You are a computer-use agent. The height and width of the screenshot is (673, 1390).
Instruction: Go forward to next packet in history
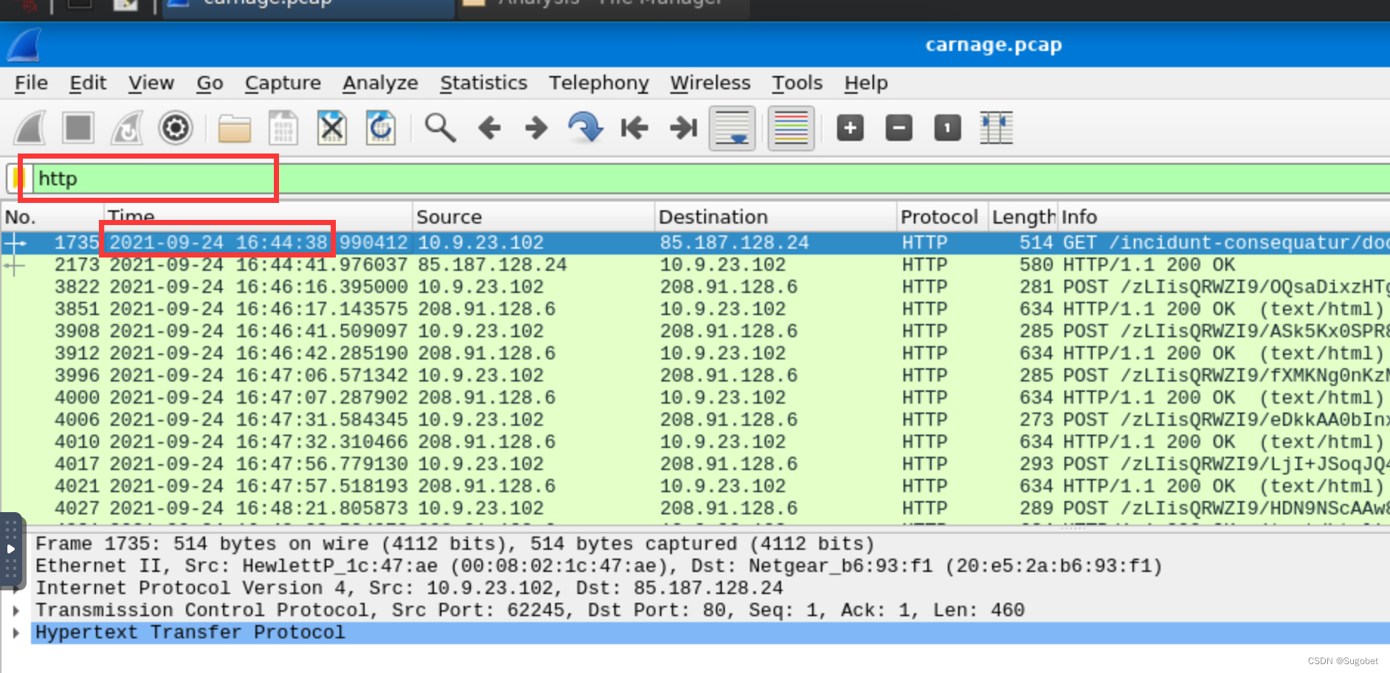point(537,128)
